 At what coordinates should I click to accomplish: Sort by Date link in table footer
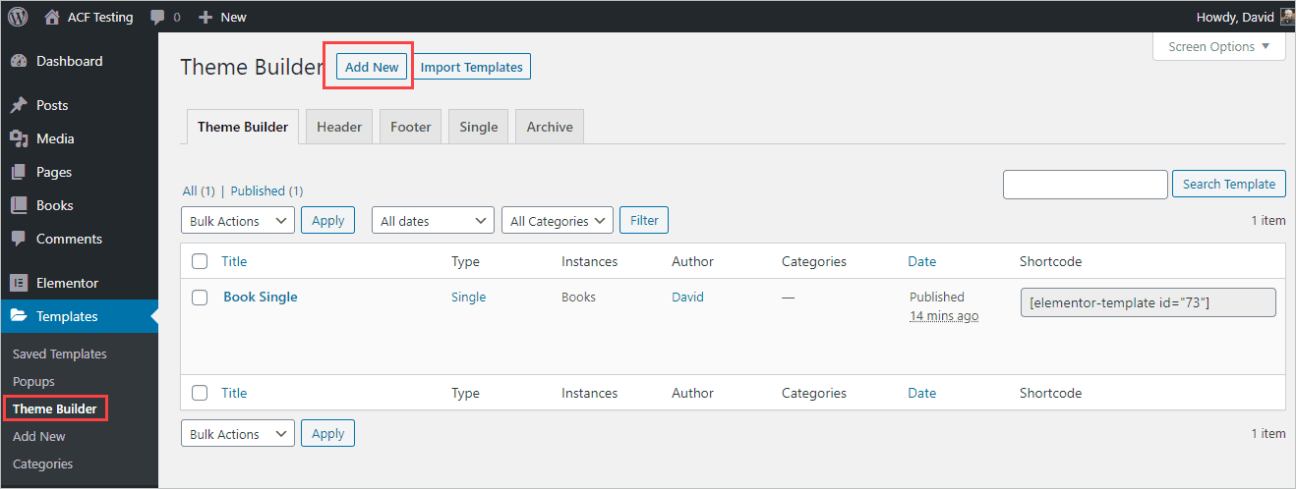pos(922,393)
